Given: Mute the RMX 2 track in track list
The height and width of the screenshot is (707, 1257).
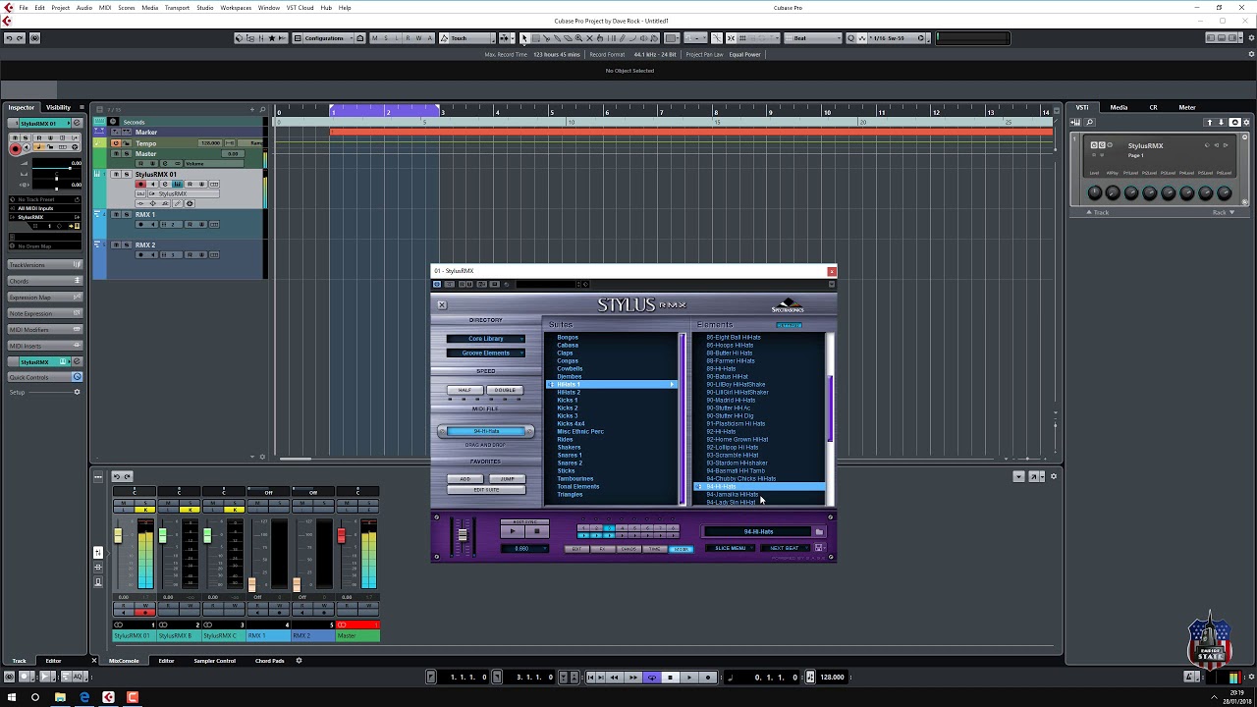Looking at the screenshot, I should [x=116, y=245].
